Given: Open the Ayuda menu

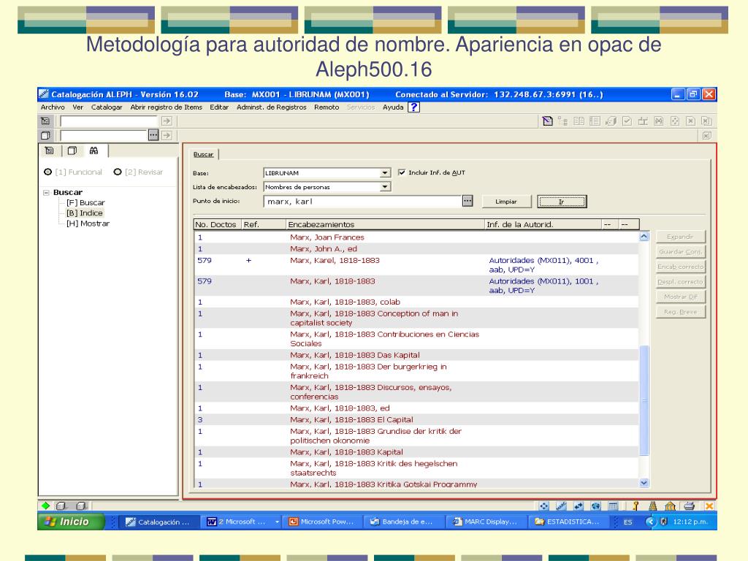Looking at the screenshot, I should click(x=393, y=107).
